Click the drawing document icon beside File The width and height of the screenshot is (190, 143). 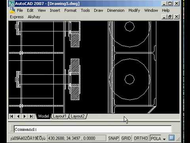[x=12, y=10]
